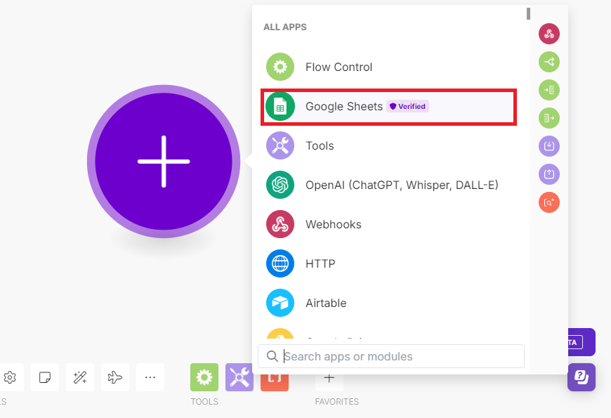Click the purple download-tray shortcut icon

click(549, 146)
